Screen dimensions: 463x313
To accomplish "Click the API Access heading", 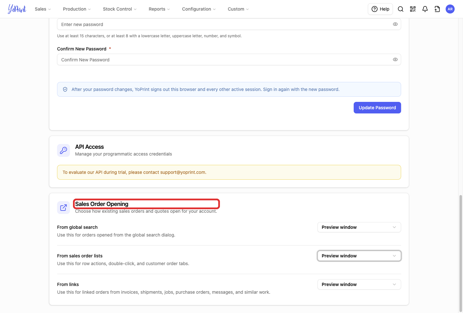I will point(89,147).
